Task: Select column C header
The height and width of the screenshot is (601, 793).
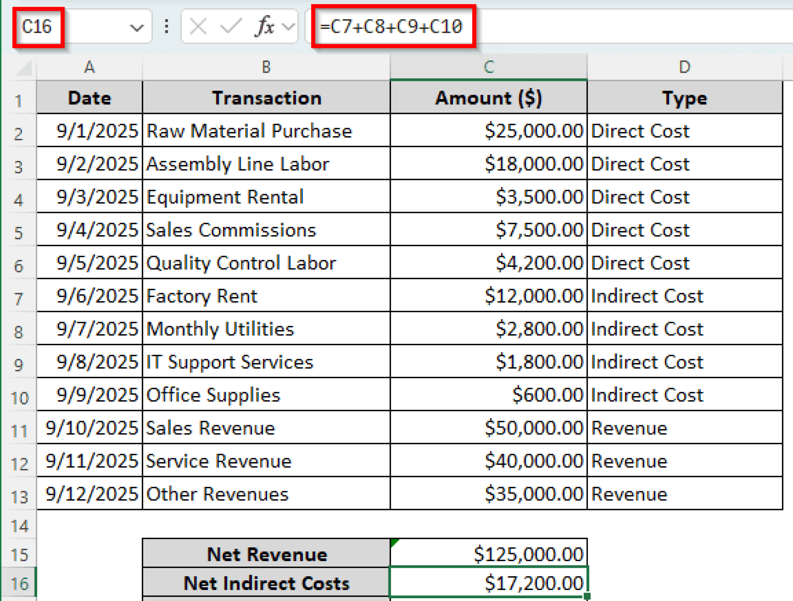Action: pyautogui.click(x=489, y=67)
